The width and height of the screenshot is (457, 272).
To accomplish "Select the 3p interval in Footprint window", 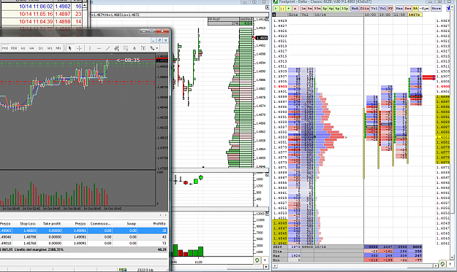I will click(x=325, y=9).
